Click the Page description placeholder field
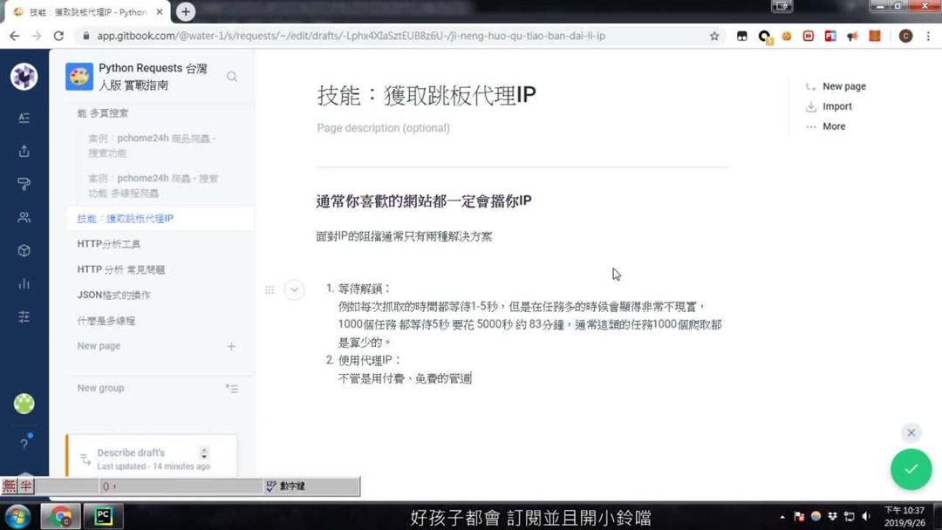 (384, 128)
